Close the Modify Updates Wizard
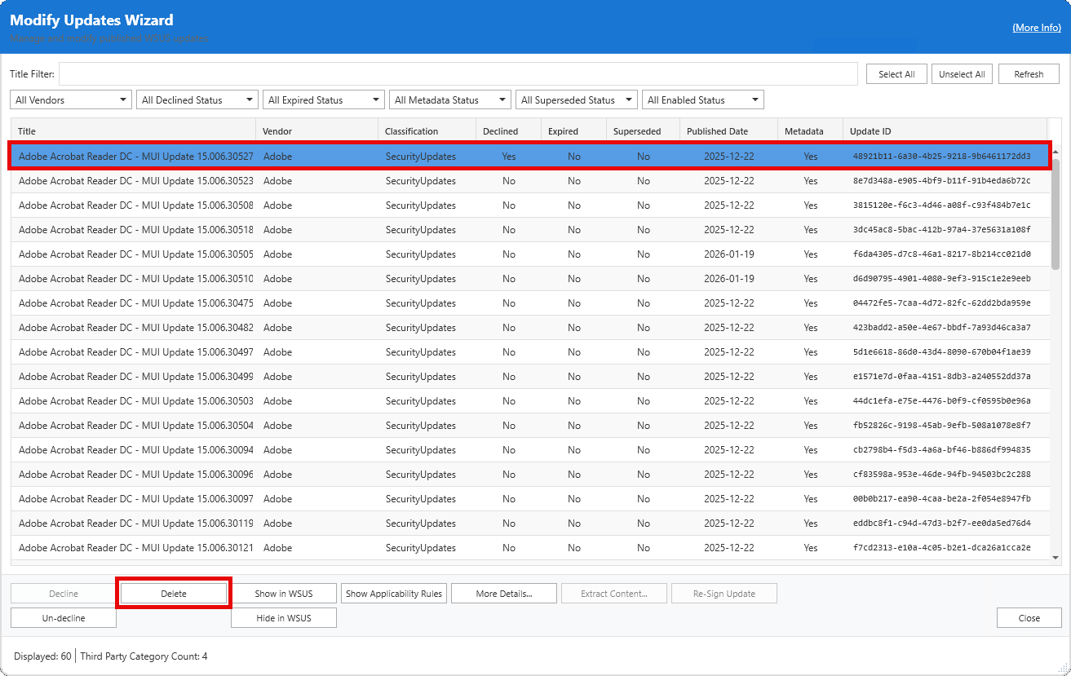Image resolution: width=1071 pixels, height=676 pixels. point(1029,617)
